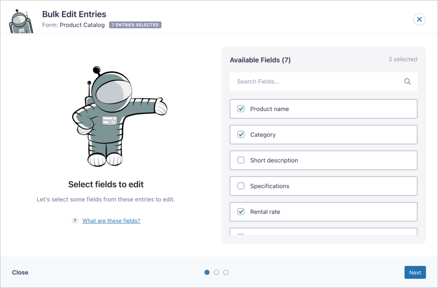Enable the Short description field
This screenshot has height=288, width=438.
[241, 160]
